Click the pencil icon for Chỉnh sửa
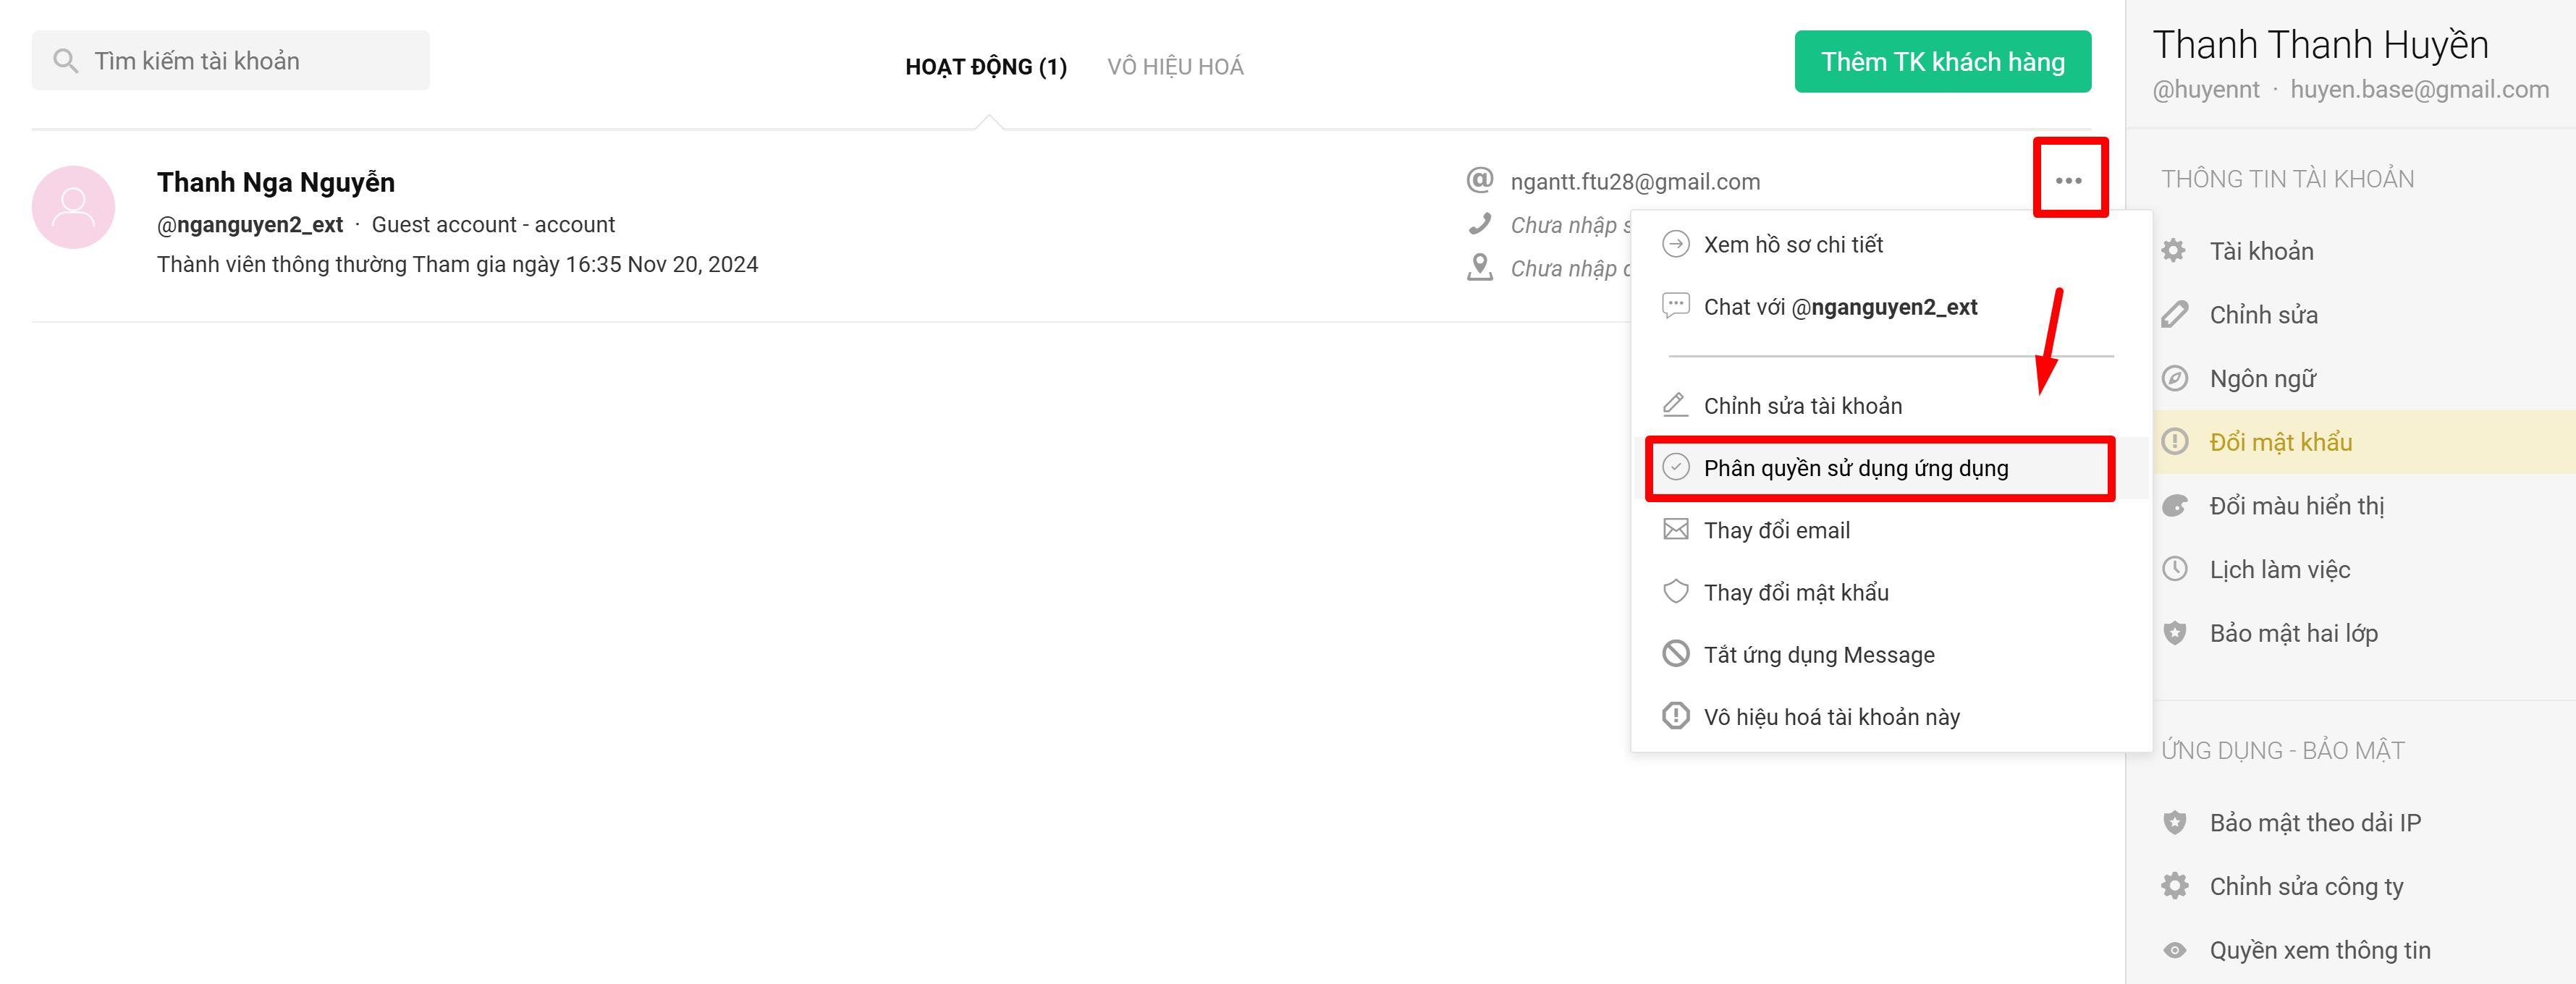The height and width of the screenshot is (984, 2576). (2174, 315)
